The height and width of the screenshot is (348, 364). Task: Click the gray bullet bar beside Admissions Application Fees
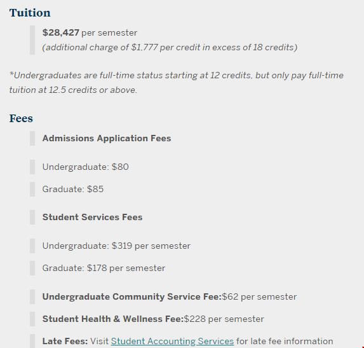(x=32, y=138)
